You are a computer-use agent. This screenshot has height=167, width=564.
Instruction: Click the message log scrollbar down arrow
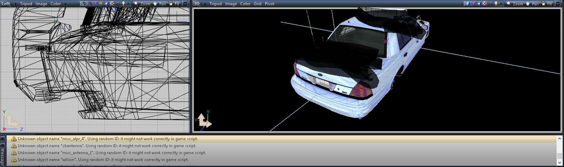(559, 162)
